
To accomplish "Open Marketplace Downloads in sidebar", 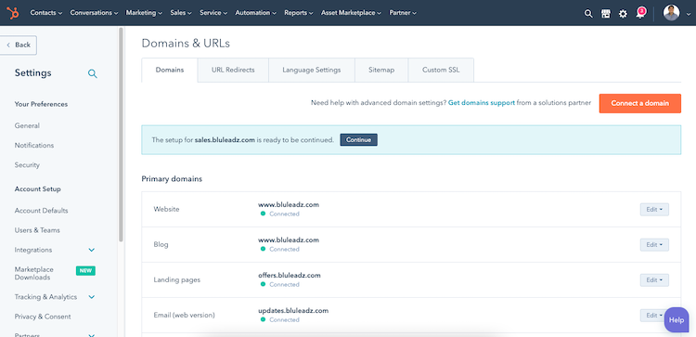I will tap(33, 273).
